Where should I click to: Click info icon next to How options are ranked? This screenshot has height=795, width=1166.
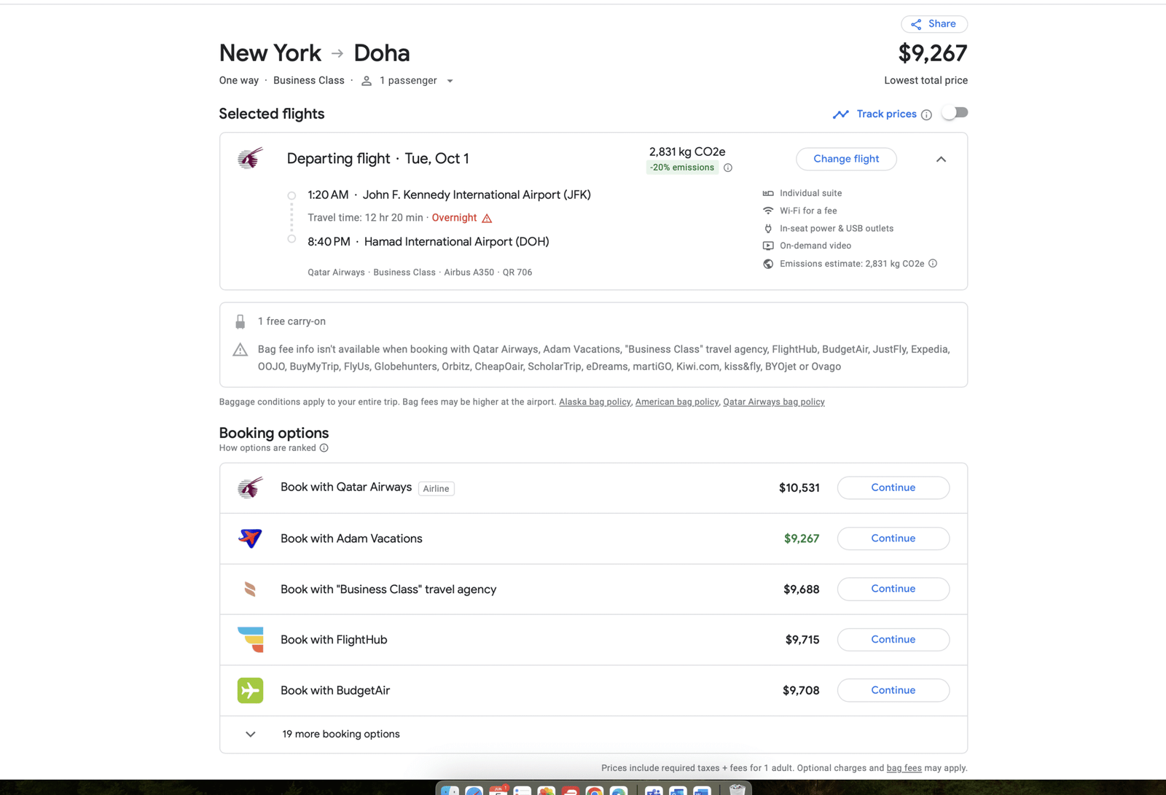pyautogui.click(x=324, y=448)
